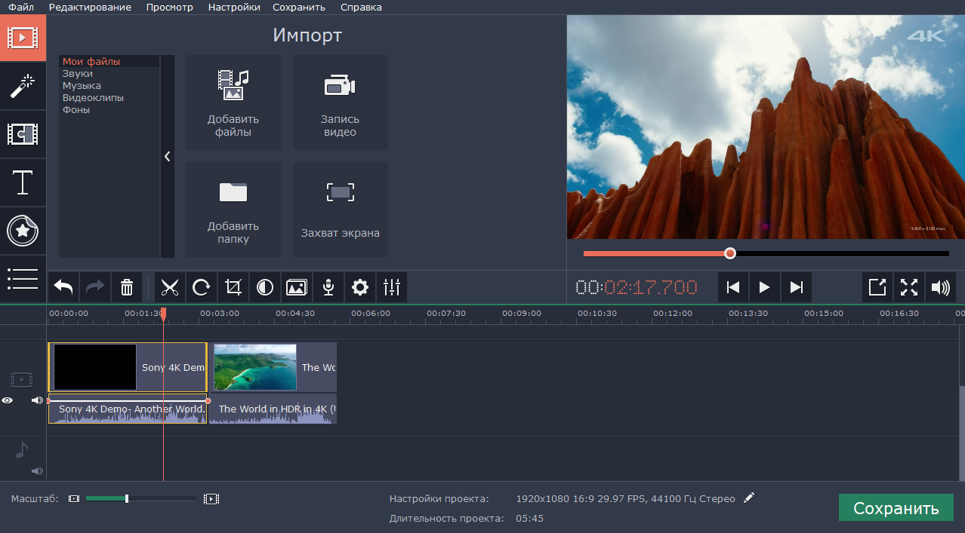Collapse the import panel with left chevron
The height and width of the screenshot is (533, 965).
pyautogui.click(x=167, y=156)
